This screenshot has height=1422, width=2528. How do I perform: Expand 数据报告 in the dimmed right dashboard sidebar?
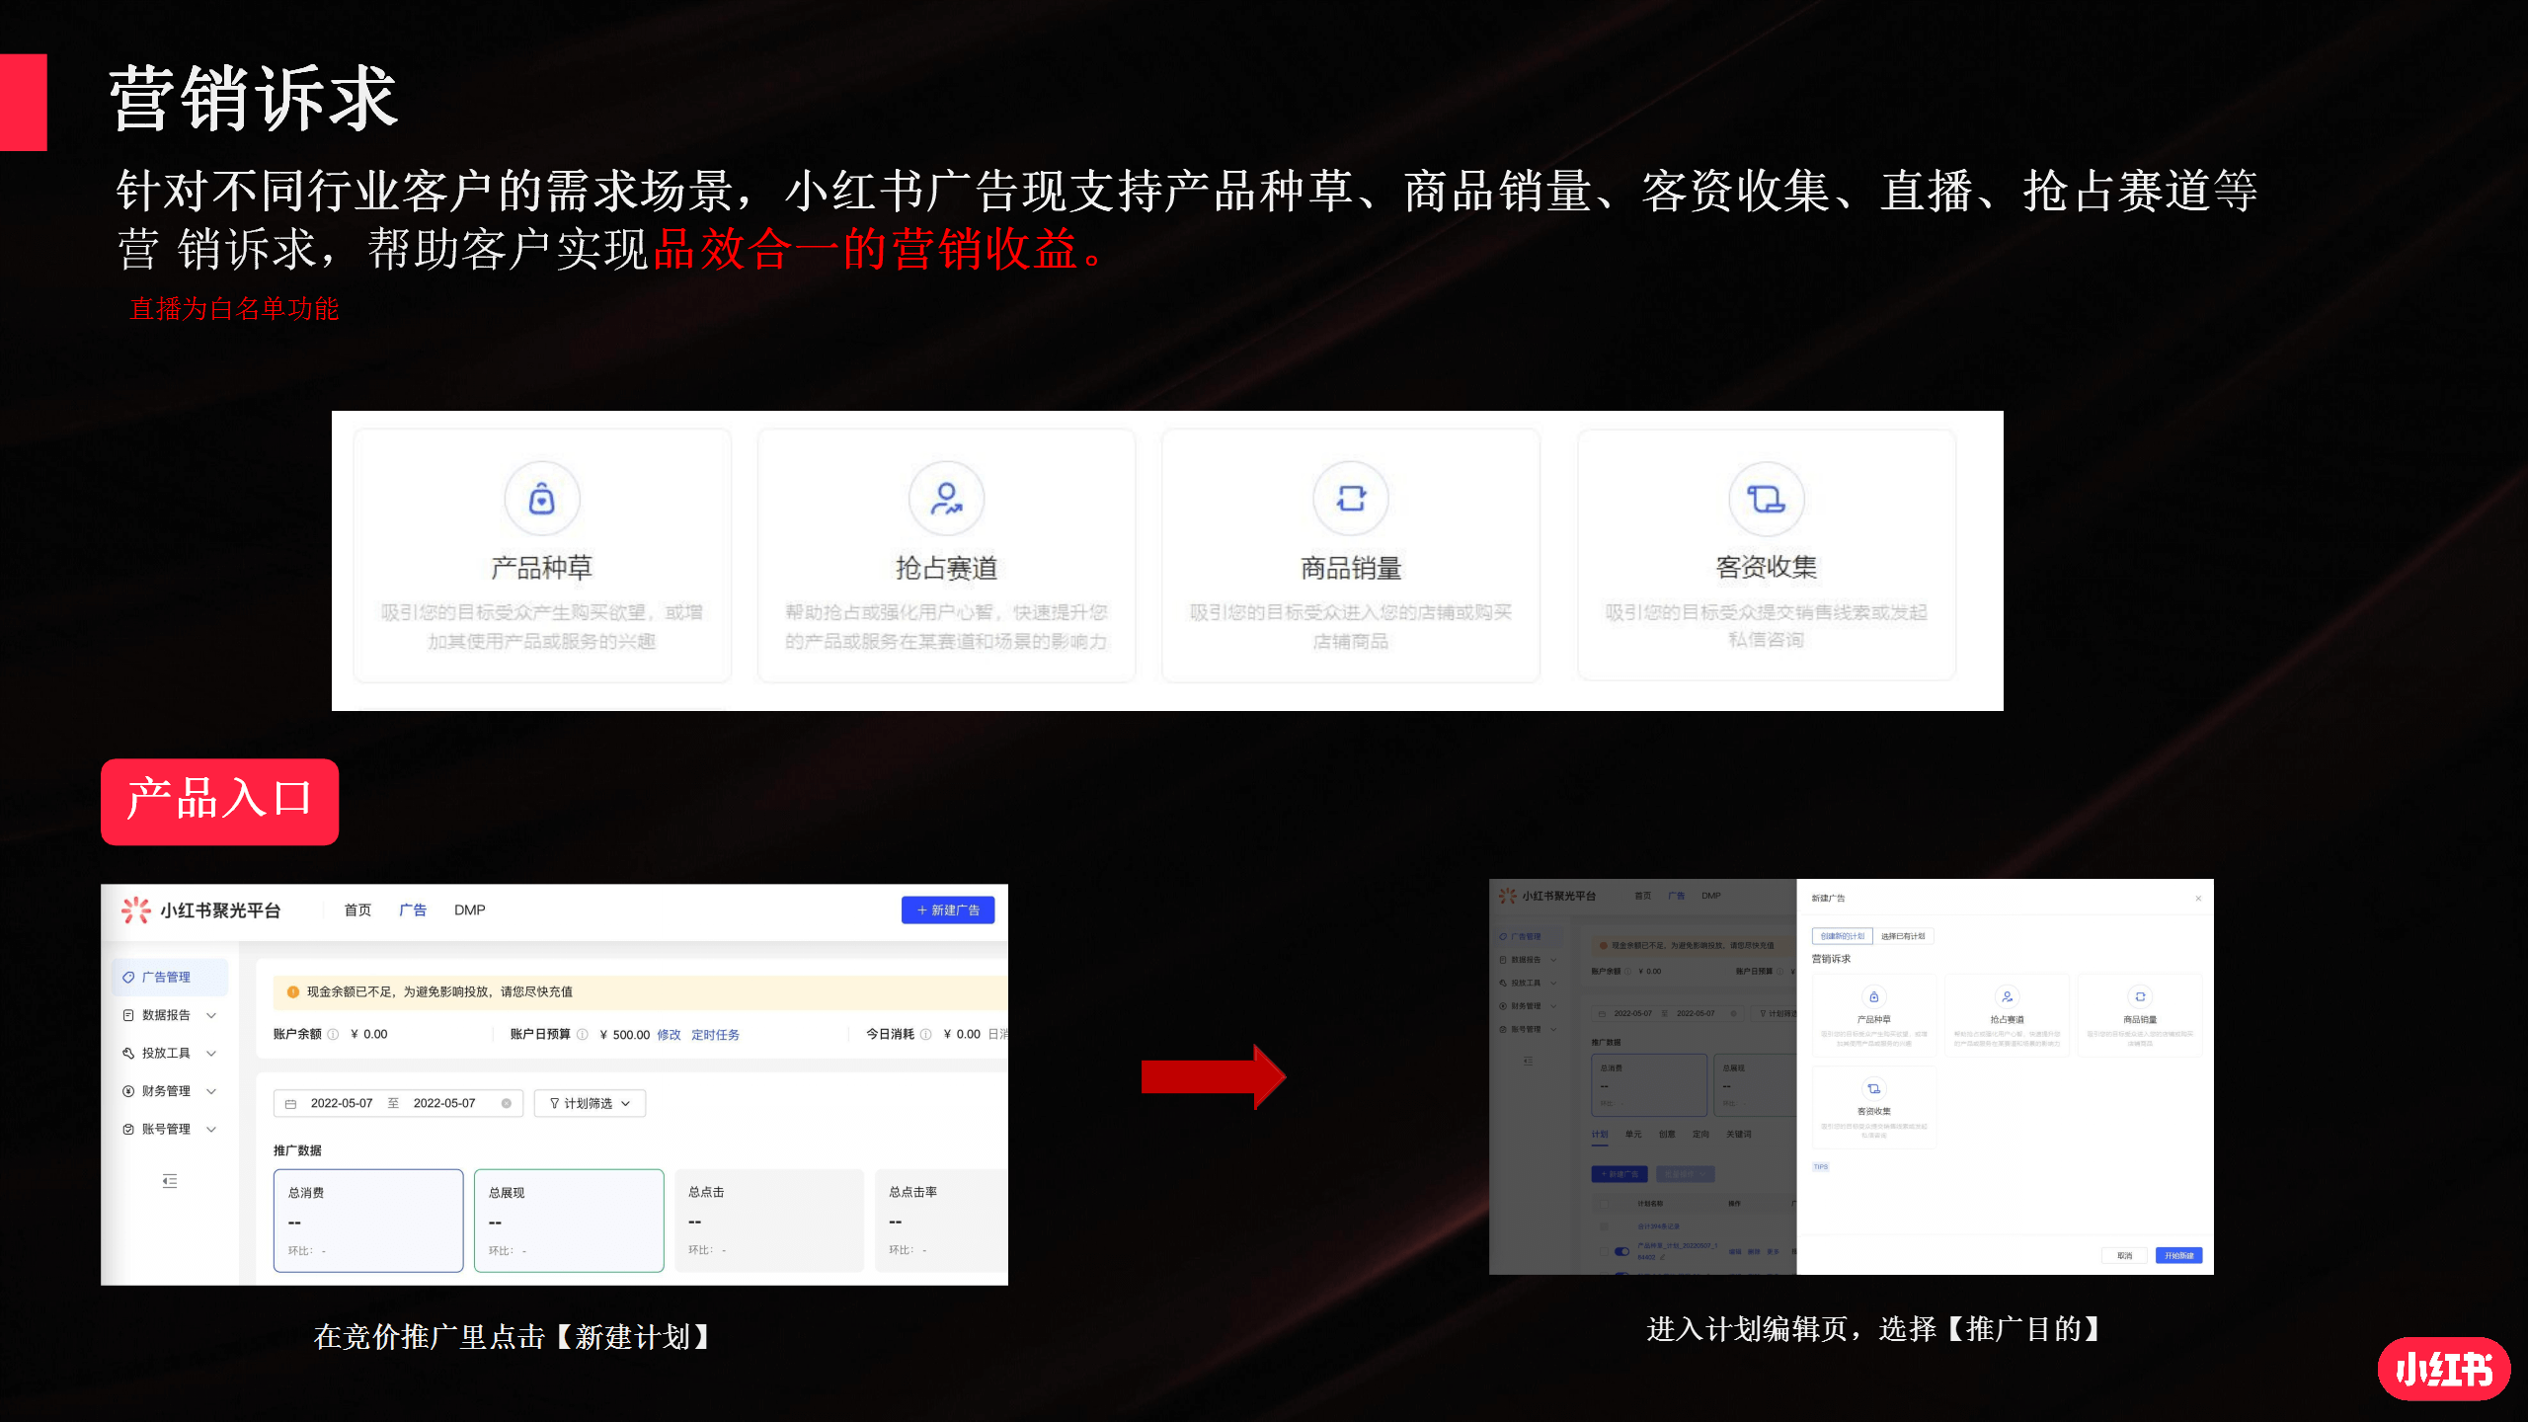(1553, 960)
